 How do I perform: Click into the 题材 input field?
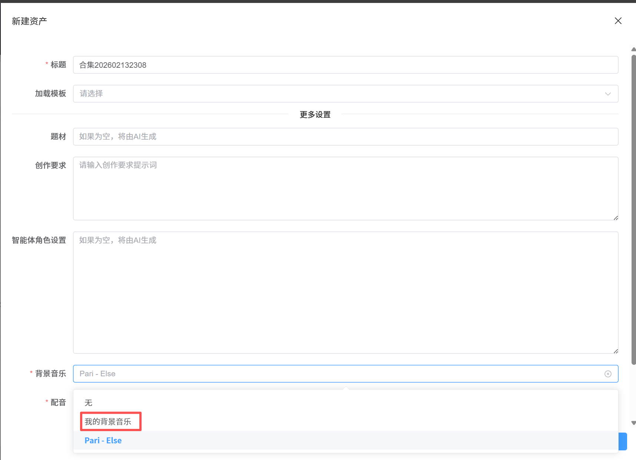click(345, 137)
